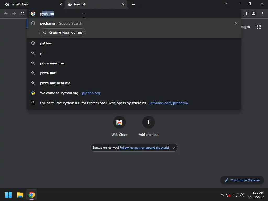Open the Windows Start menu
This screenshot has height=201, width=268.
coord(8,195)
